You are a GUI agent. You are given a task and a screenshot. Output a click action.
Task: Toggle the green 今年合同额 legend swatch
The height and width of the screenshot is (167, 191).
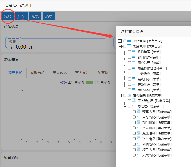pos(89,82)
